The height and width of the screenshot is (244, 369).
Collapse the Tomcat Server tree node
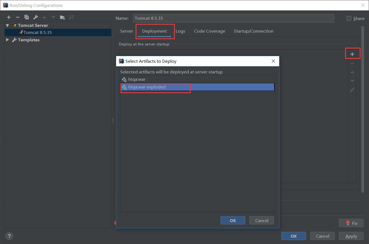pos(7,25)
